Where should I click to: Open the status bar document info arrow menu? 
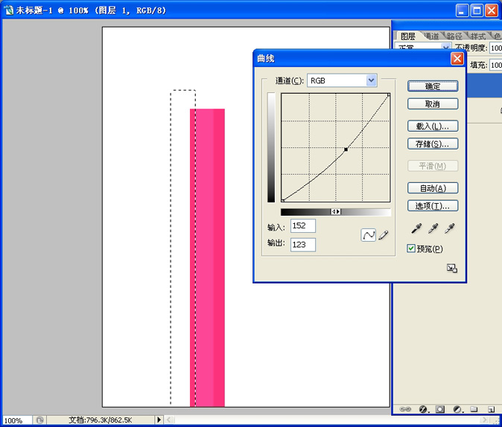[x=159, y=420]
